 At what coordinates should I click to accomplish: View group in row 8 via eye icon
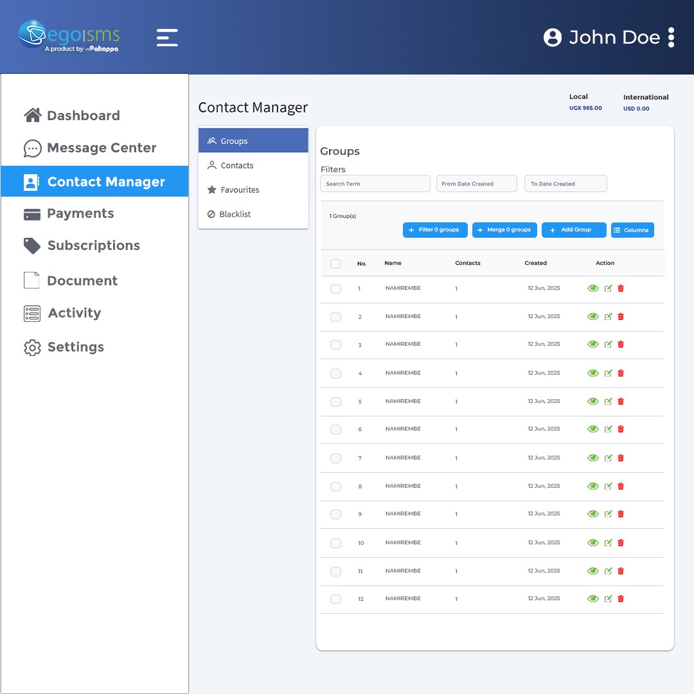pyautogui.click(x=593, y=486)
